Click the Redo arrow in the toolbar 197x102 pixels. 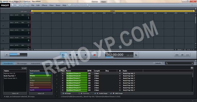coord(79,5)
